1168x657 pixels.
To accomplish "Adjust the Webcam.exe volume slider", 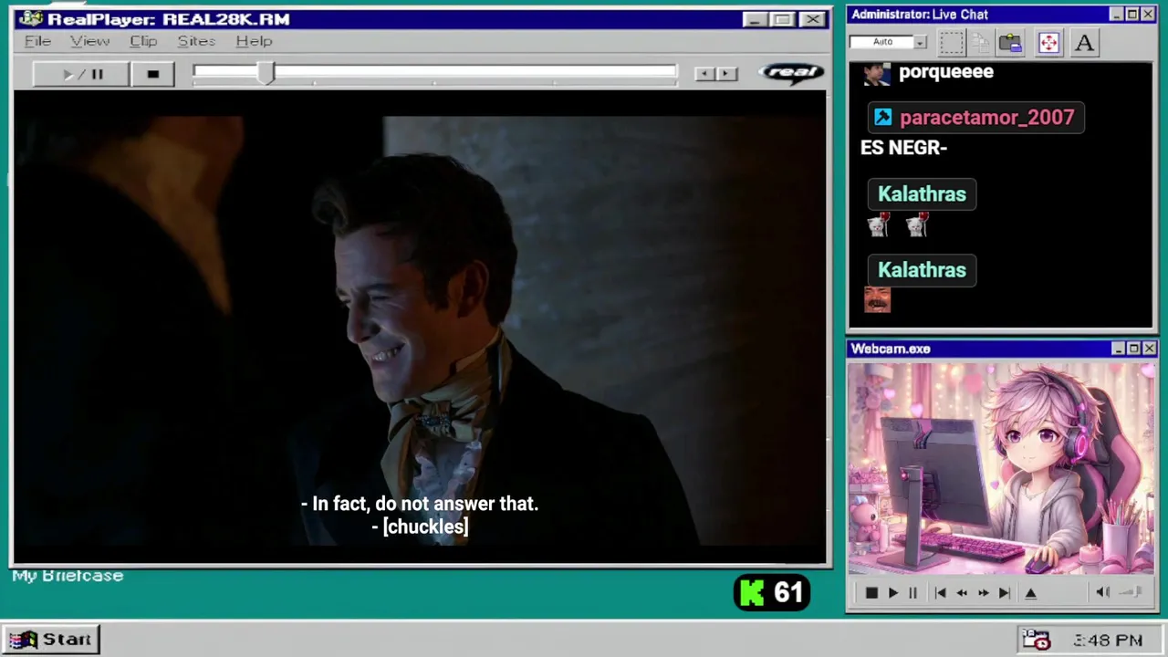I will point(1131,592).
